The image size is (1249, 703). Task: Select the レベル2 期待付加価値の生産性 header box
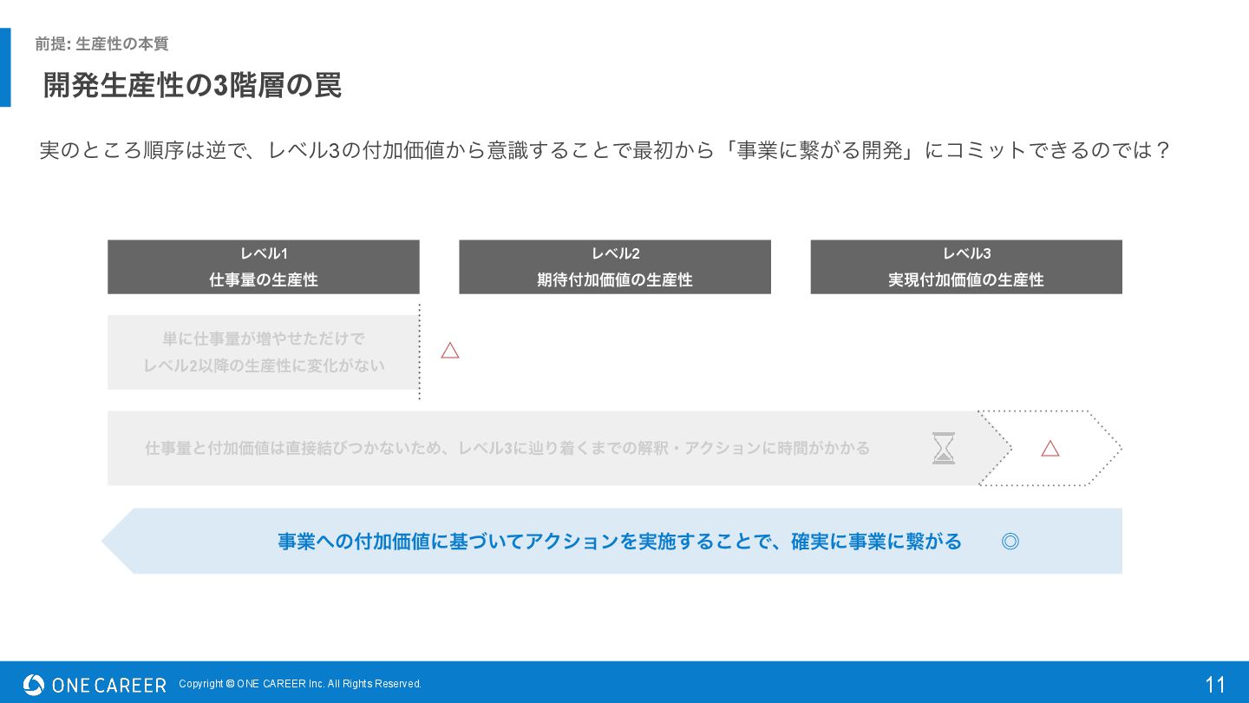click(615, 266)
